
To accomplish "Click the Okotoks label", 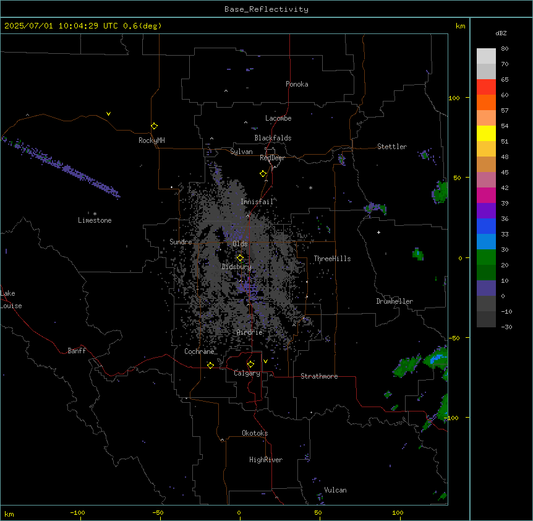I will 255,433.
